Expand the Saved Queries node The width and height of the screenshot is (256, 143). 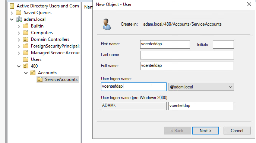12,13
